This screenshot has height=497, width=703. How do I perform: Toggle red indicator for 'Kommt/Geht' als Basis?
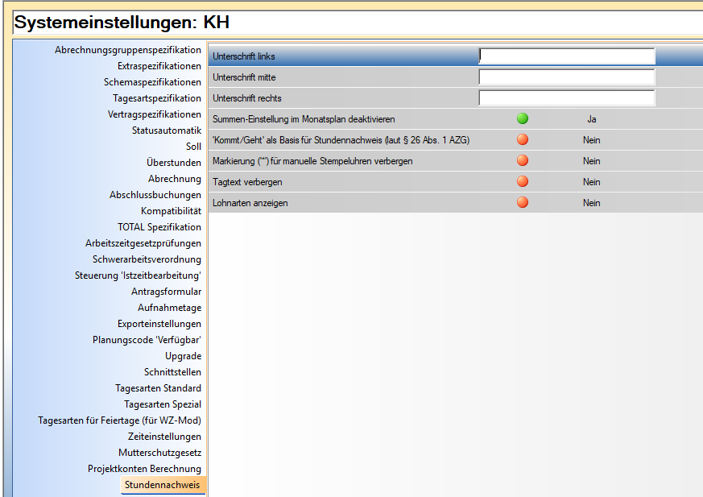coord(523,140)
